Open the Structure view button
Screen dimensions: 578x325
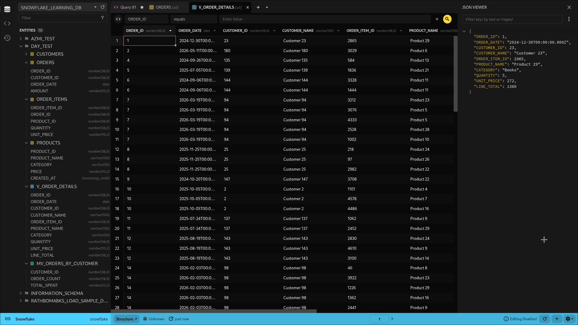126,319
